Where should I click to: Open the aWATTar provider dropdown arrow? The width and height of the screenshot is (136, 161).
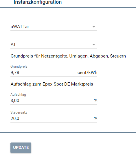point(94,27)
